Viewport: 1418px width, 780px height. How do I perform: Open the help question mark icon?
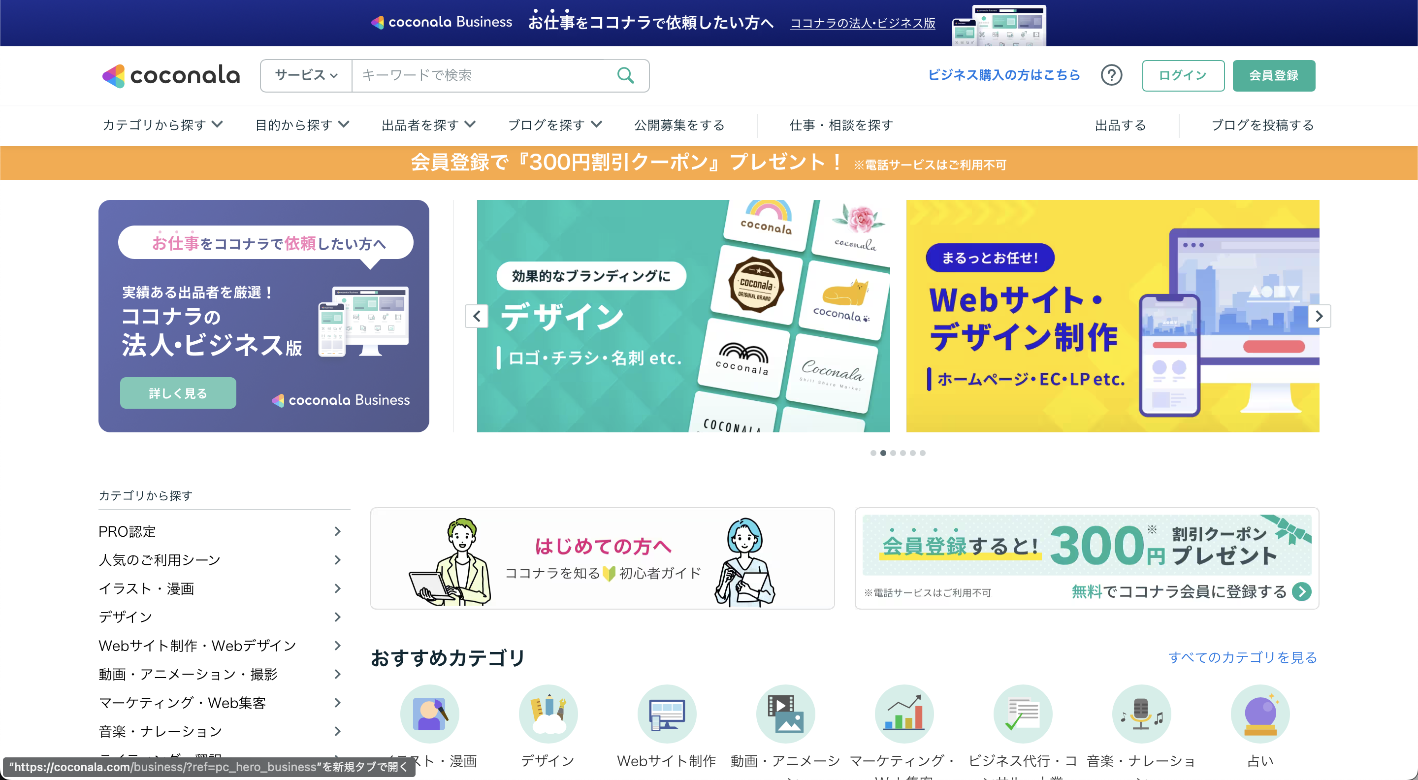click(x=1111, y=75)
